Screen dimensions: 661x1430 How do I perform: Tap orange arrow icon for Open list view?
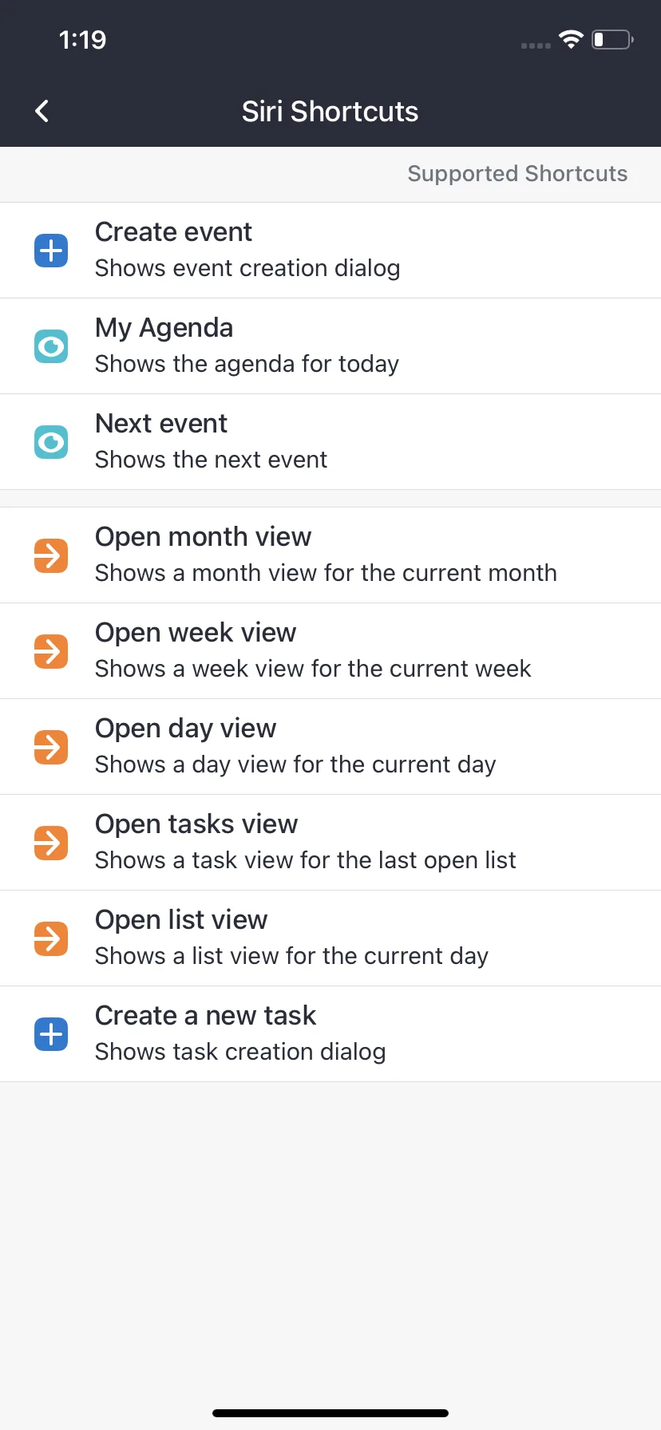coord(51,938)
